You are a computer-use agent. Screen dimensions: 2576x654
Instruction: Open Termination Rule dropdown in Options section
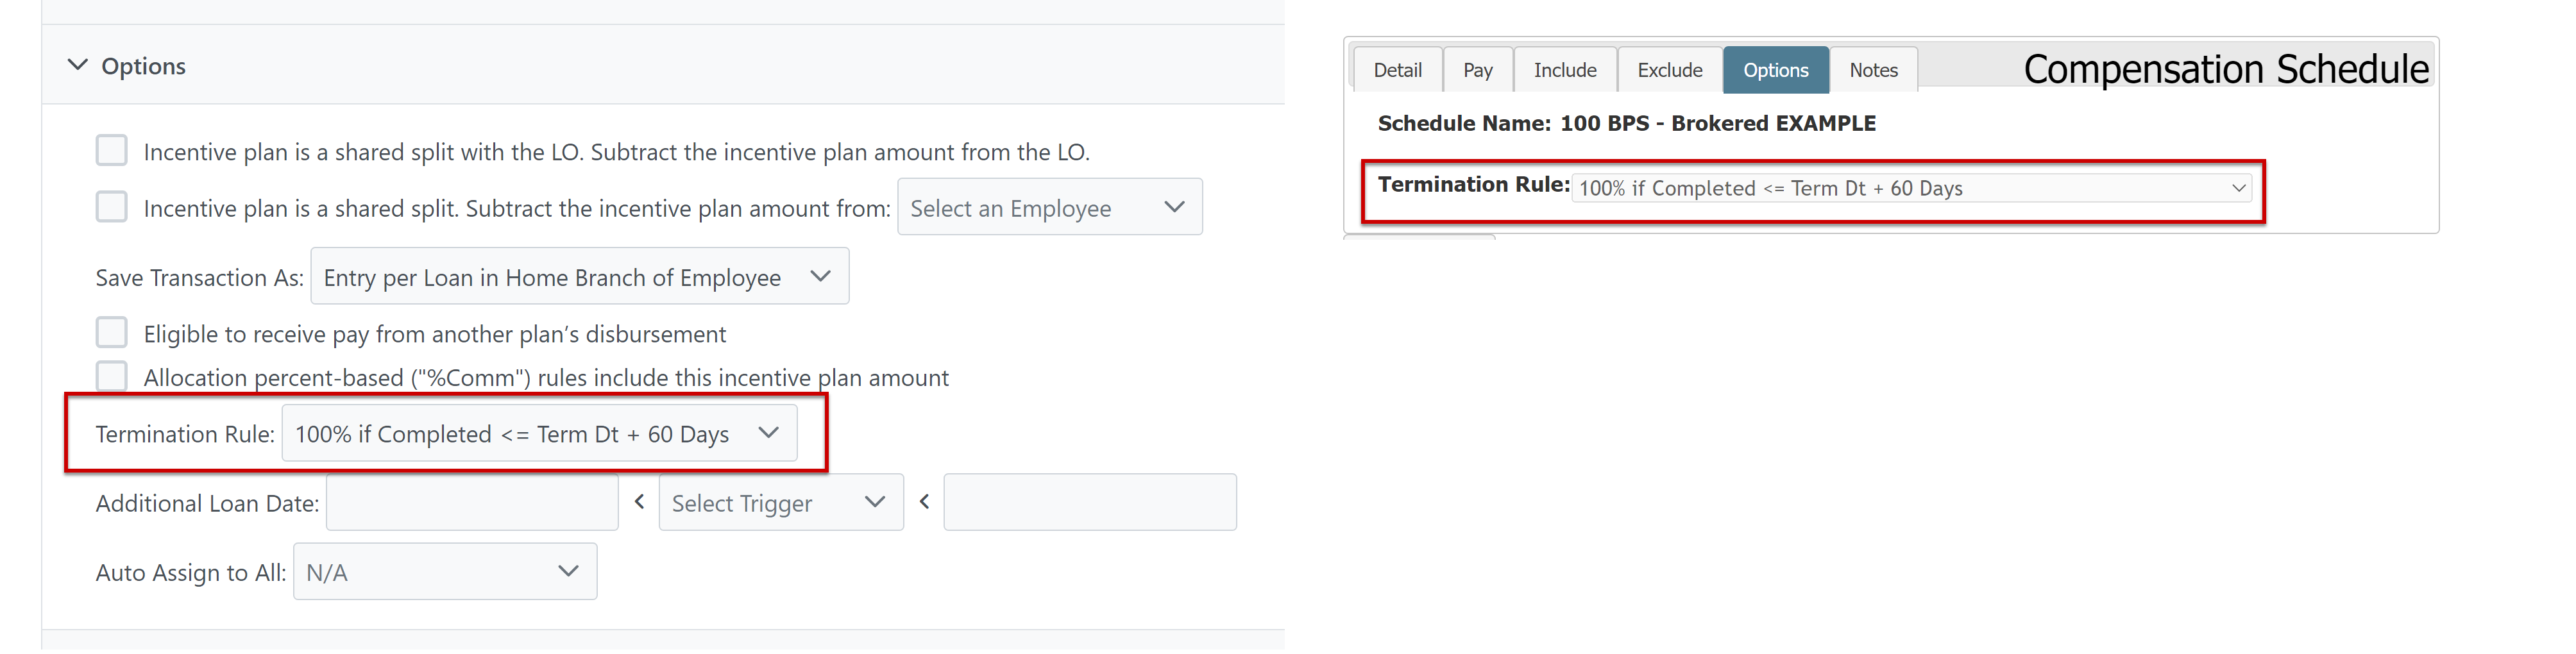pyautogui.click(x=539, y=433)
